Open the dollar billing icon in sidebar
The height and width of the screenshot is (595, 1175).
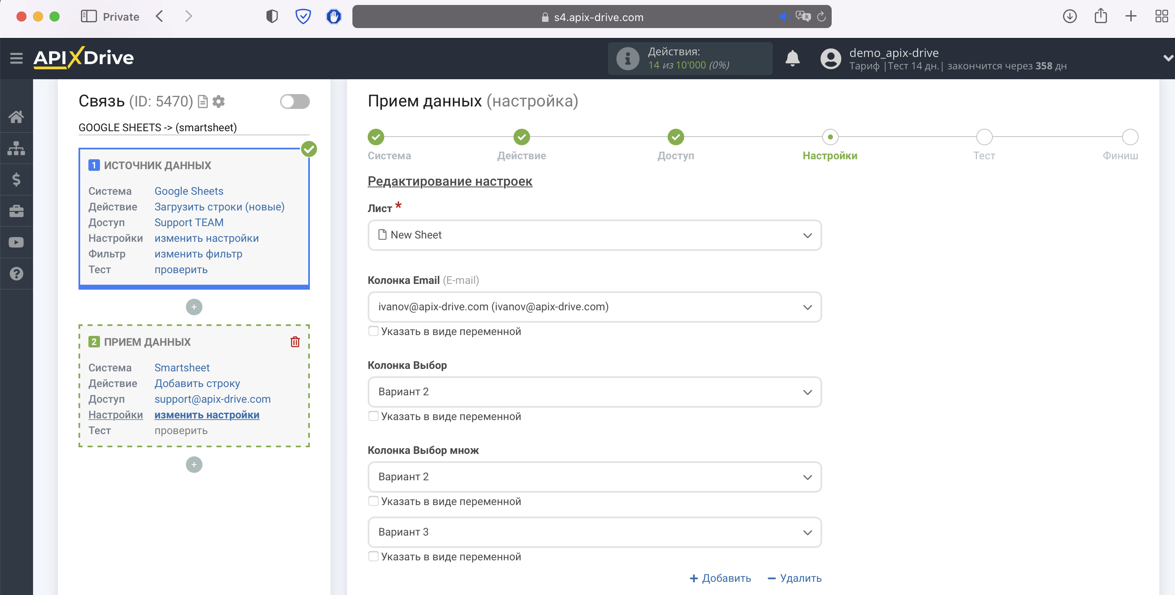tap(17, 179)
